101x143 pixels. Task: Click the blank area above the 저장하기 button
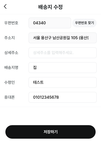coord(51,116)
